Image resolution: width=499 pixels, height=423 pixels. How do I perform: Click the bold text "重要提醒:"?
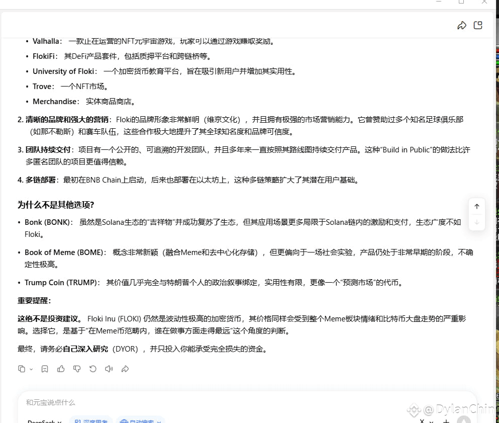(x=34, y=301)
